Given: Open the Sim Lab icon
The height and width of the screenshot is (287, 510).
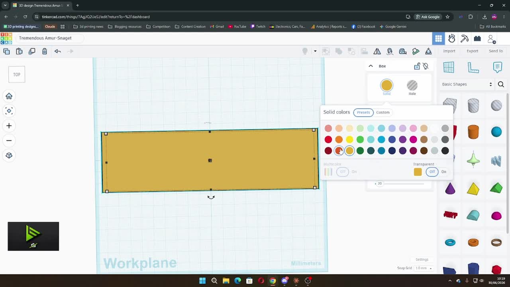Looking at the screenshot, I should [x=451, y=38].
